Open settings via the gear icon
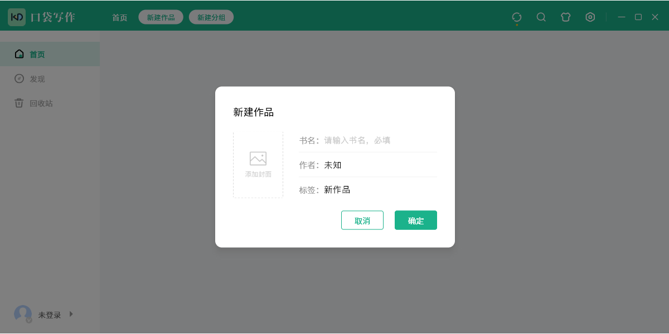 [590, 17]
